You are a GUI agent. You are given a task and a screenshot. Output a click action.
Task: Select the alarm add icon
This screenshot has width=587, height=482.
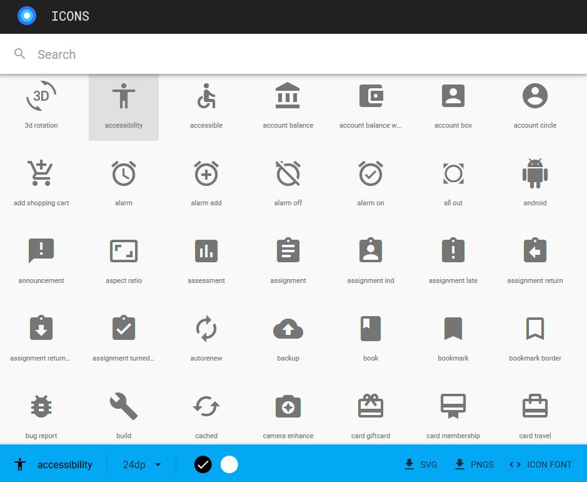point(206,173)
